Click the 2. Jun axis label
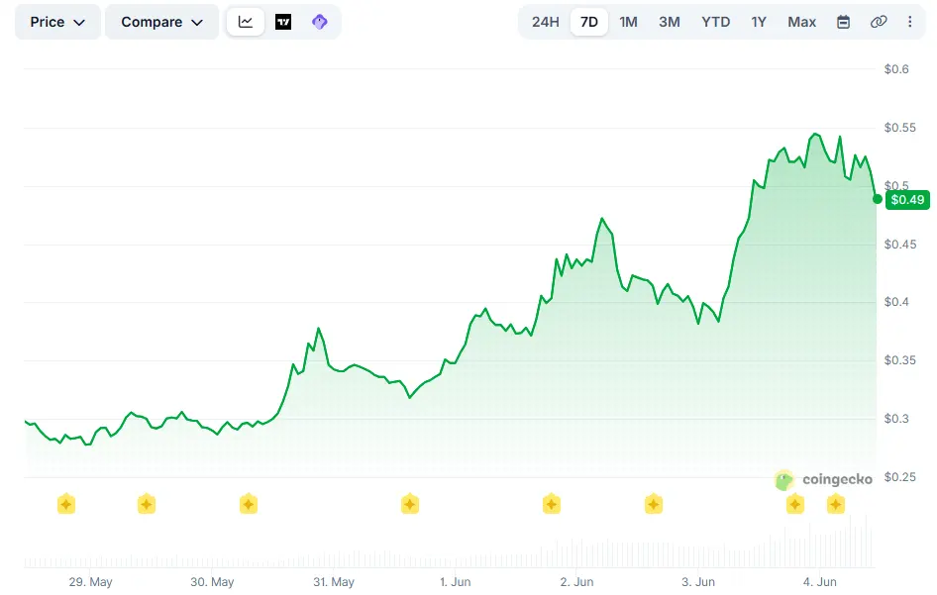This screenshot has height=595, width=937. (576, 582)
